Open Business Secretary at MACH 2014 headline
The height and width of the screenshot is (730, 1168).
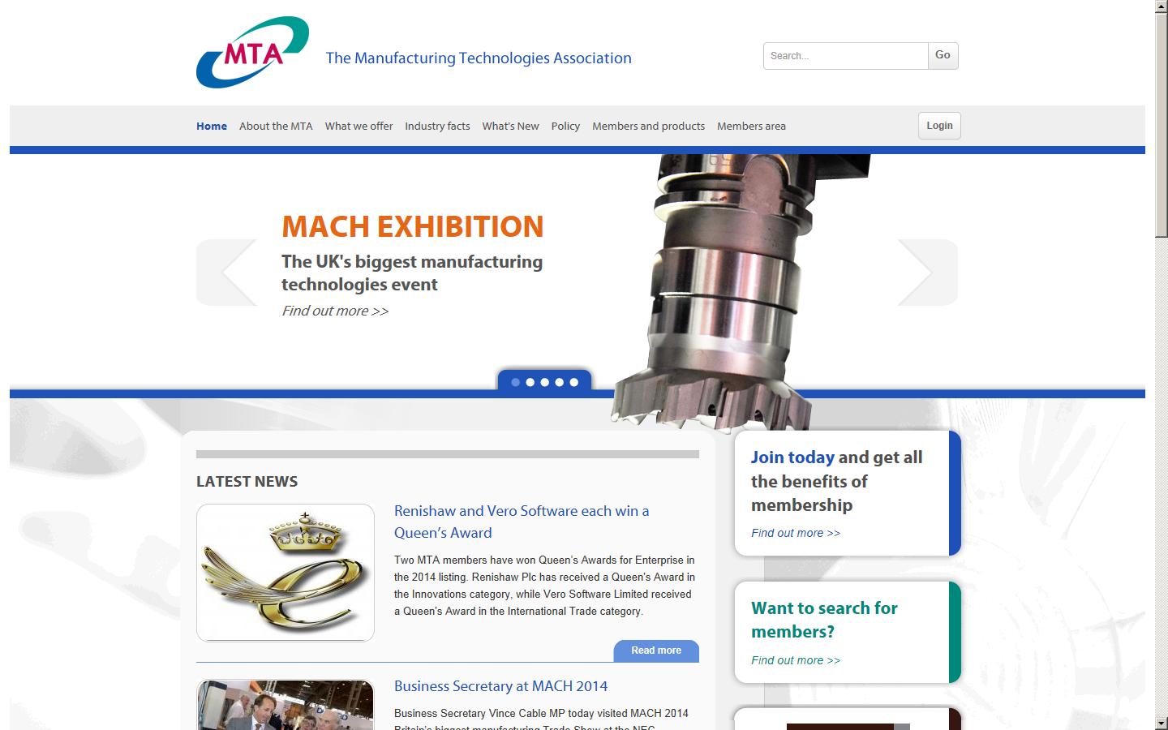click(x=500, y=686)
